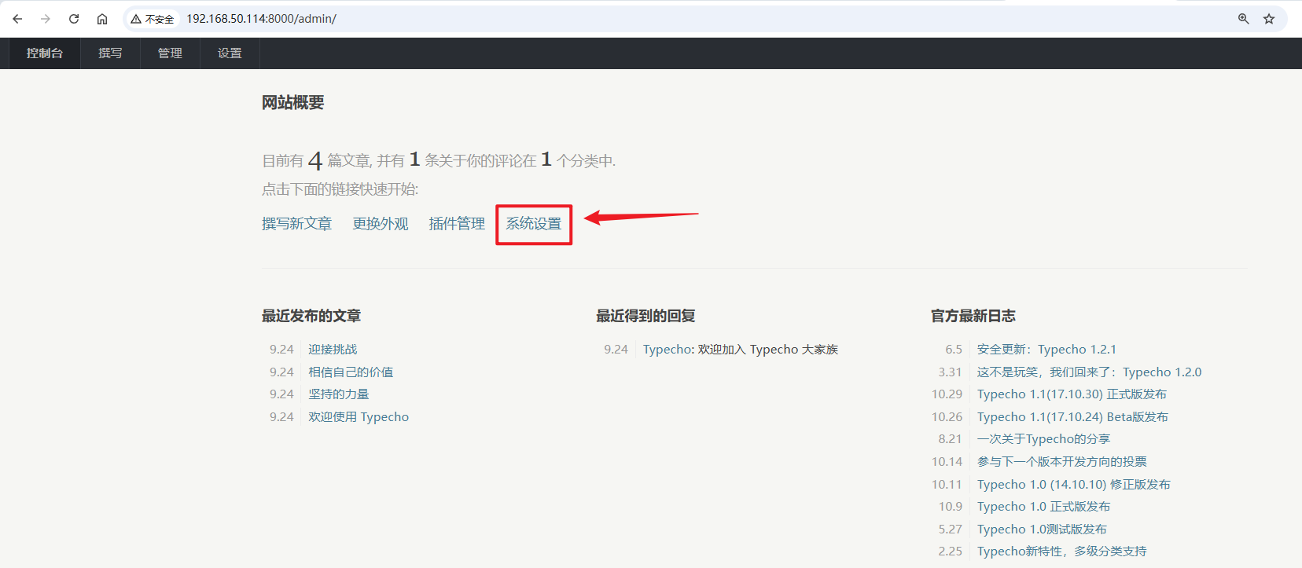Viewport: 1302px width, 568px height.
Task: Open the article 相信自己的价值
Action: click(351, 372)
